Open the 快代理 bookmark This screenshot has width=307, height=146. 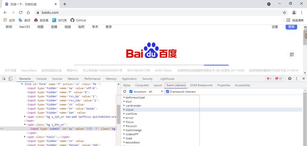pyautogui.click(x=59, y=20)
